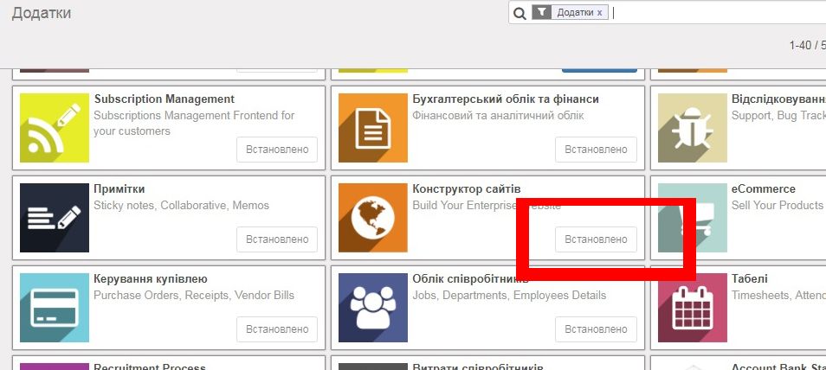Click the bug tracker beetle icon
Screen dimensions: 826x370
pyautogui.click(x=692, y=128)
